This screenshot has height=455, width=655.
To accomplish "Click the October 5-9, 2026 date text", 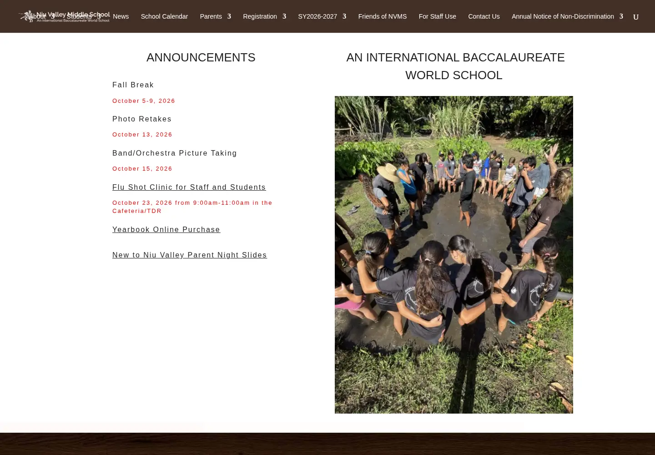I will click(x=144, y=101).
